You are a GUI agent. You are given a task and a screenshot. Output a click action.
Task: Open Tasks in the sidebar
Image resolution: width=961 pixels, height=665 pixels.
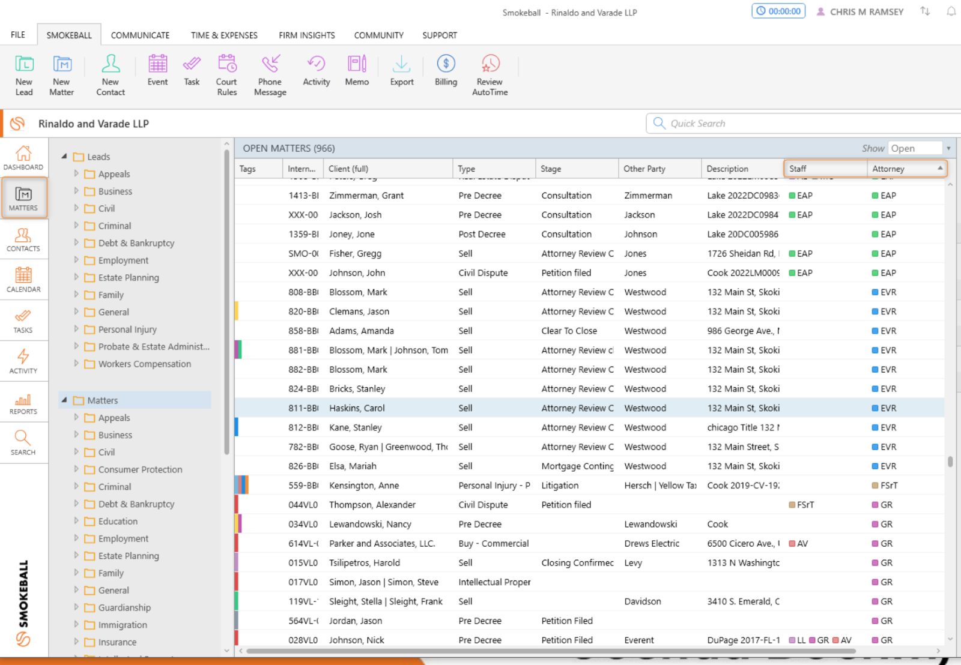23,321
